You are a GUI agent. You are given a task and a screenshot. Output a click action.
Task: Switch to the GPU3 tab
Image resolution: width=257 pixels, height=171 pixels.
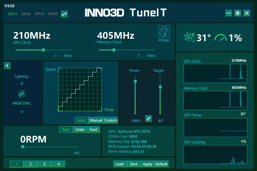tap(39, 14)
